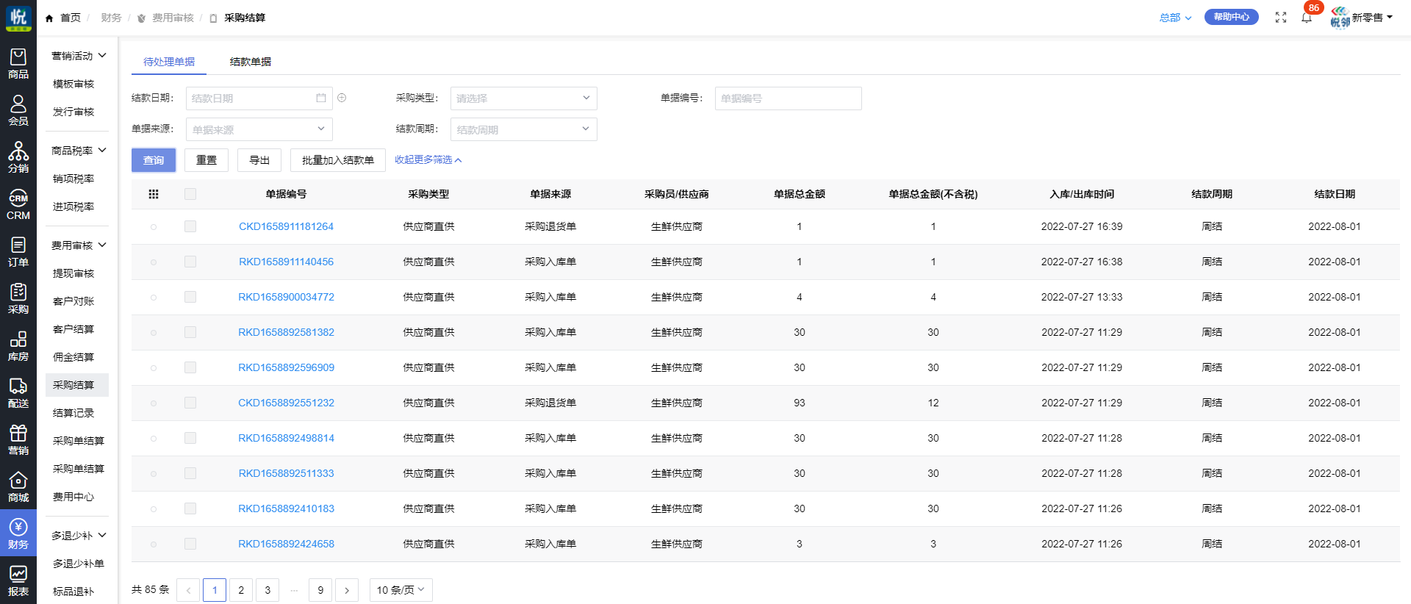Click the 重置 button
Viewport: 1411px width, 604px height.
(207, 160)
